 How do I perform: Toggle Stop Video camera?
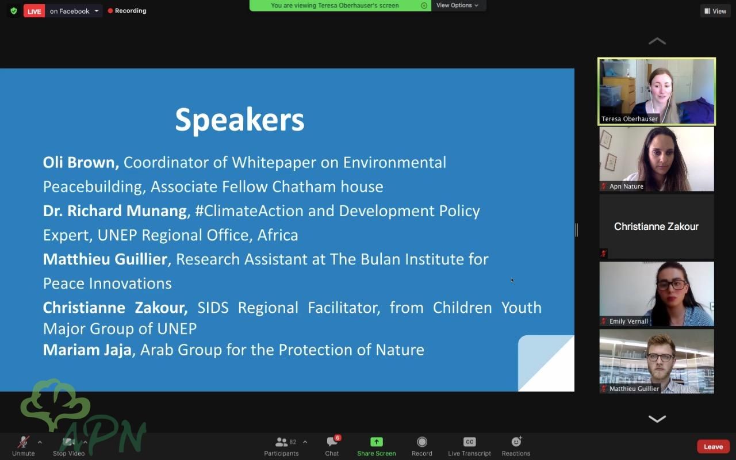click(68, 446)
